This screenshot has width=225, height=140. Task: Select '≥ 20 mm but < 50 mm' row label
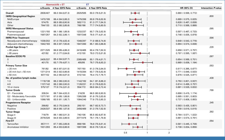19,72
